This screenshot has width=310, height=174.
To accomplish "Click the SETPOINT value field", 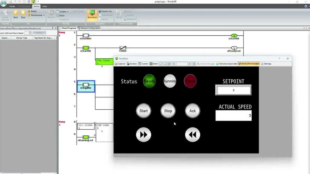I will coord(233,90).
